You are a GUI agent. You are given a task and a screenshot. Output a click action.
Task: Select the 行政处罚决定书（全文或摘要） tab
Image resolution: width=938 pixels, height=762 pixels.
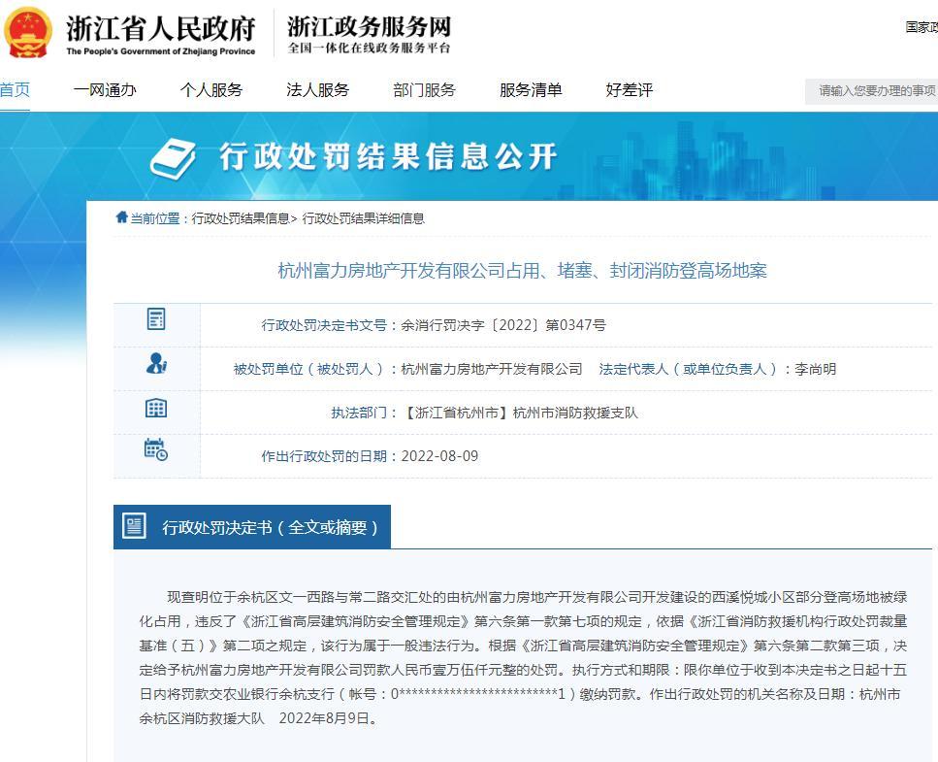point(252,527)
